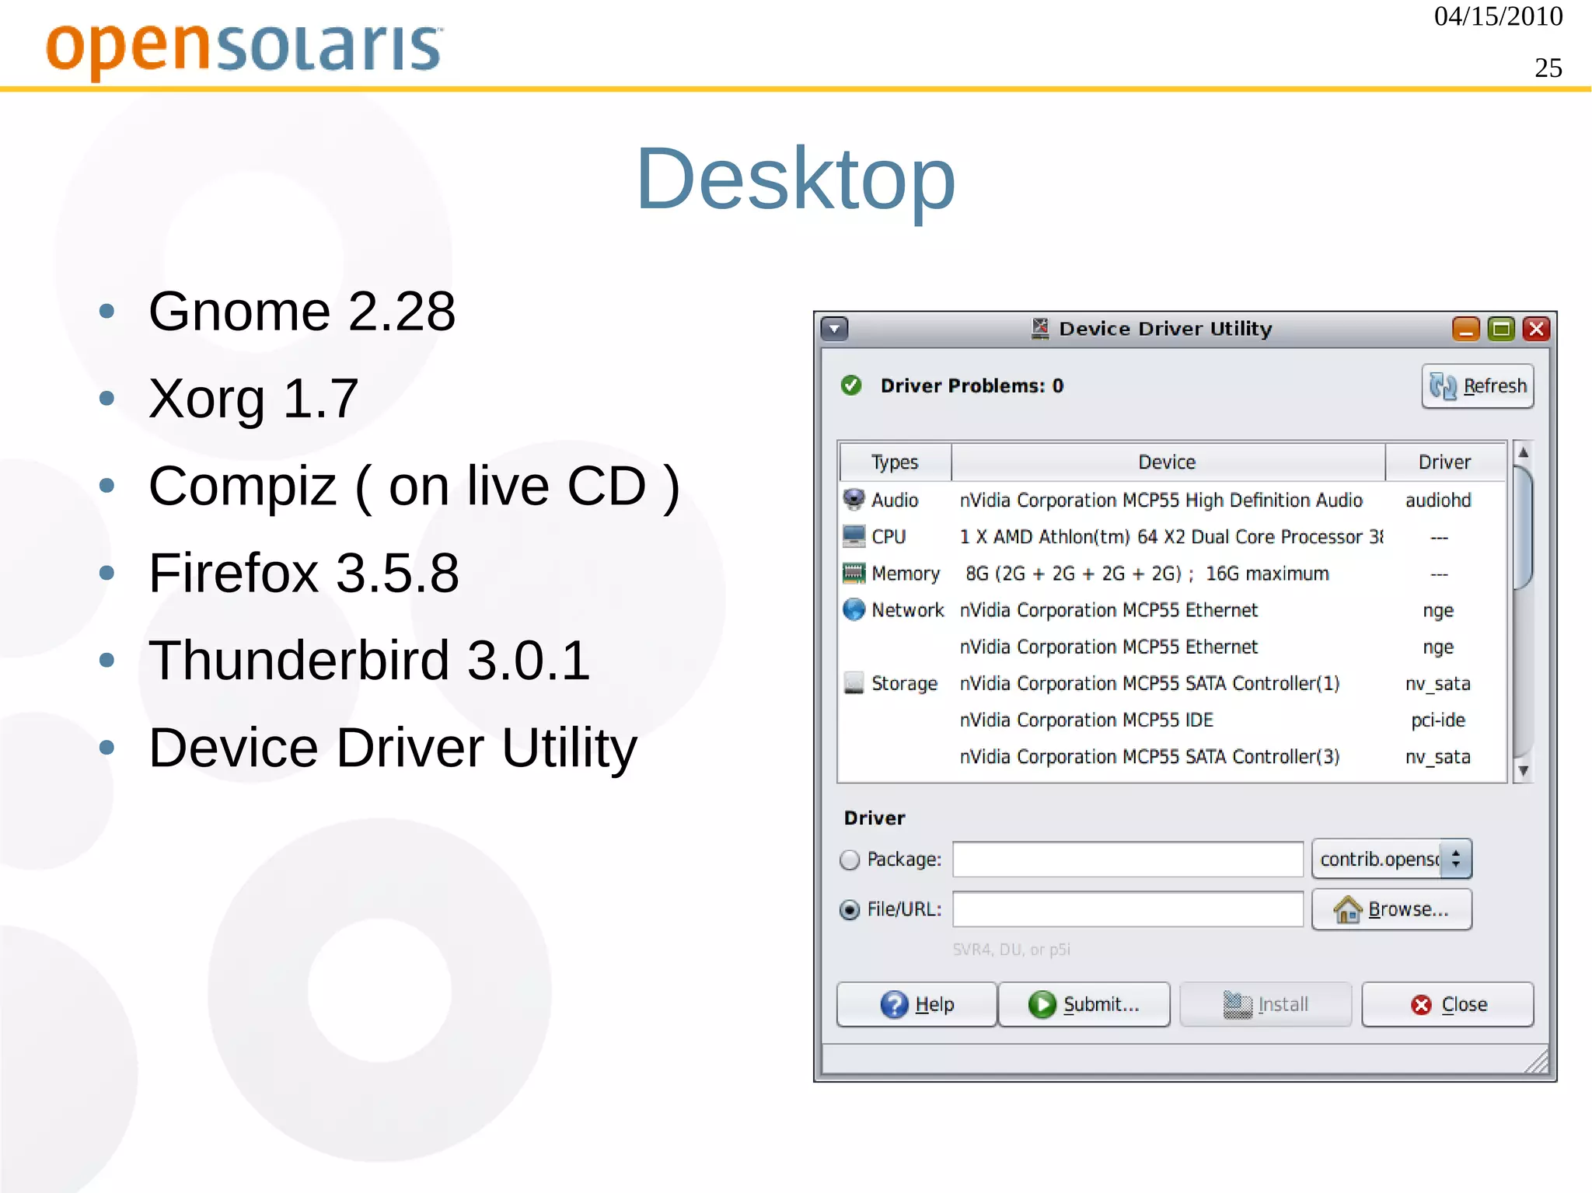The image size is (1592, 1193).
Task: Select the MCP55 High Definition Audio row
Action: point(1172,500)
